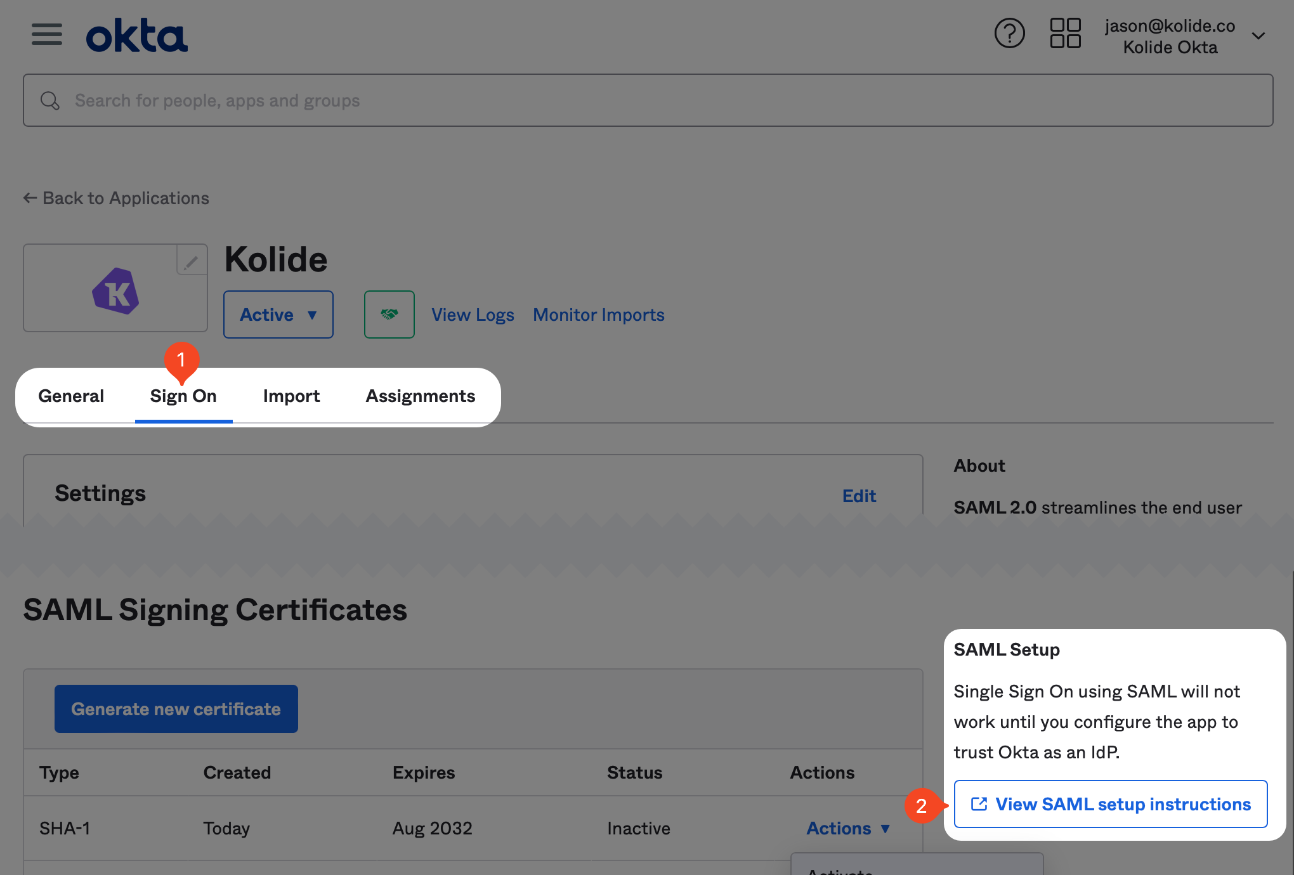
Task: Click View SAML setup instructions button
Action: (1111, 804)
